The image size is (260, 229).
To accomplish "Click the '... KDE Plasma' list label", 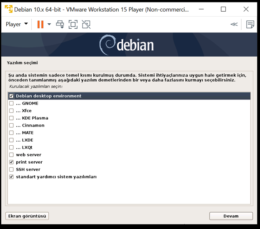I will (32, 118).
